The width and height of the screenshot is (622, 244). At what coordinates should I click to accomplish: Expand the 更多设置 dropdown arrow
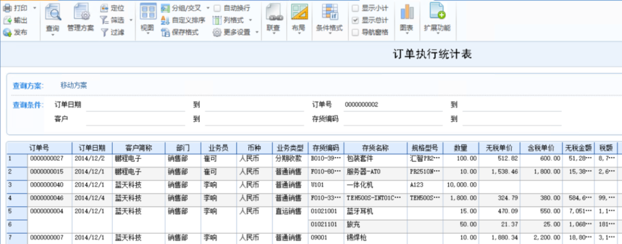(x=257, y=32)
